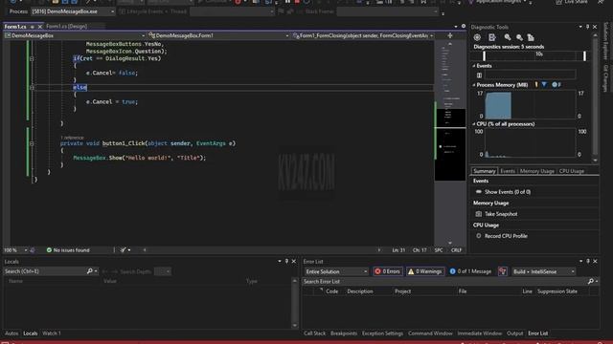Open the Entire Solution scope dropdown

click(336, 271)
